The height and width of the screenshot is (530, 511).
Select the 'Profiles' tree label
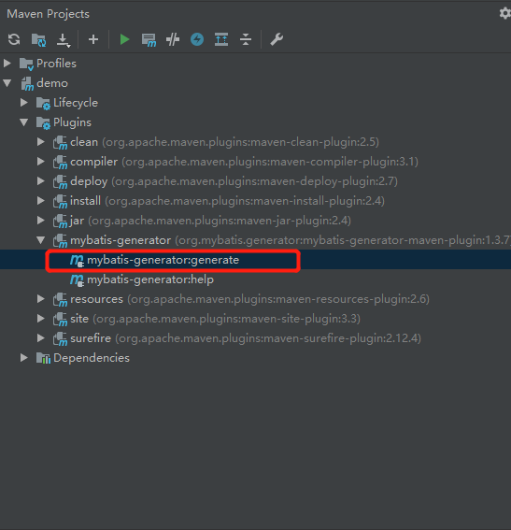click(x=56, y=64)
